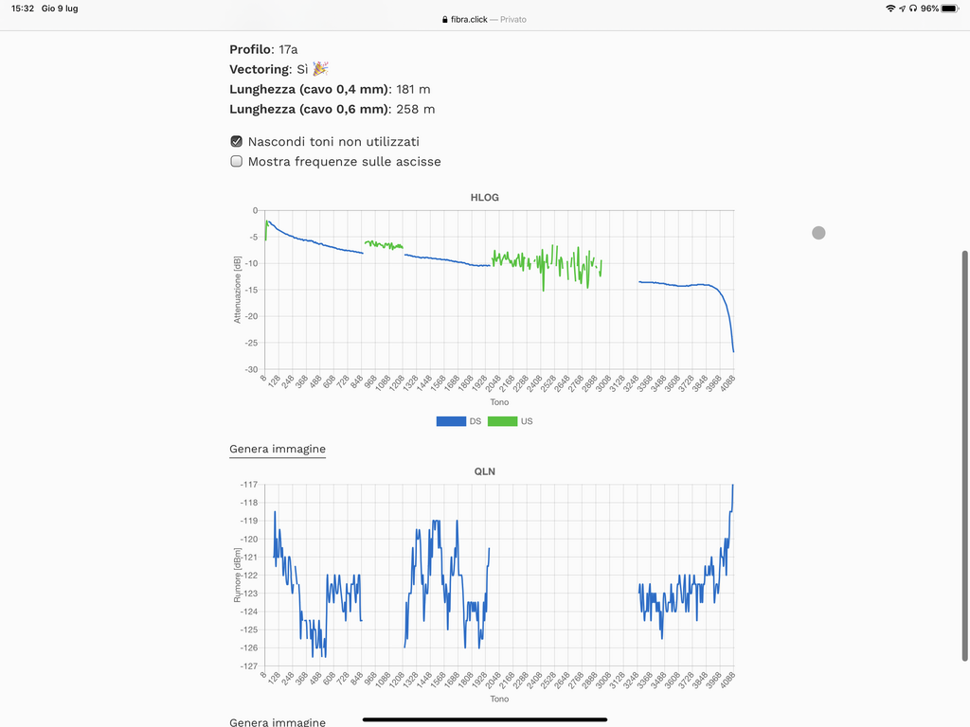Click the HLOG chart title
970x727 pixels.
pos(484,198)
